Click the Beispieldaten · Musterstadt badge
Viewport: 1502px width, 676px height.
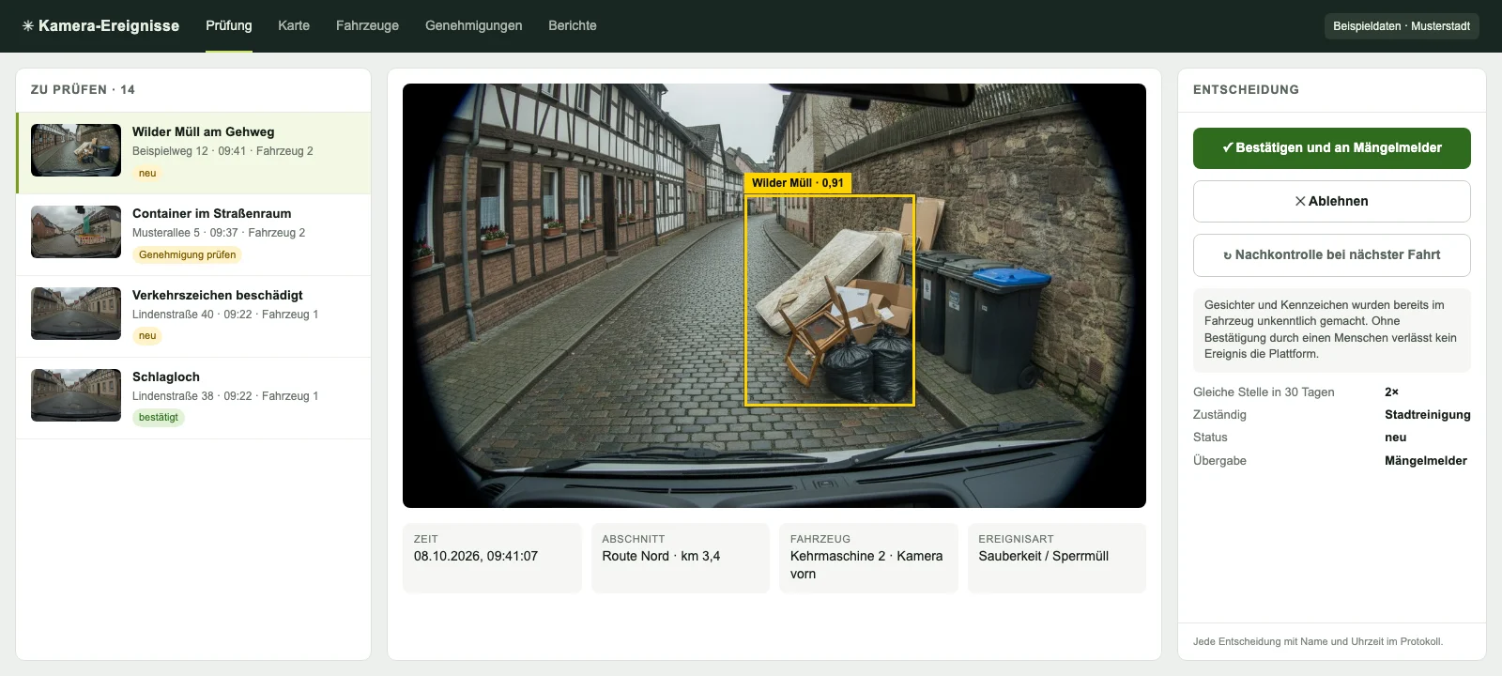point(1402,26)
